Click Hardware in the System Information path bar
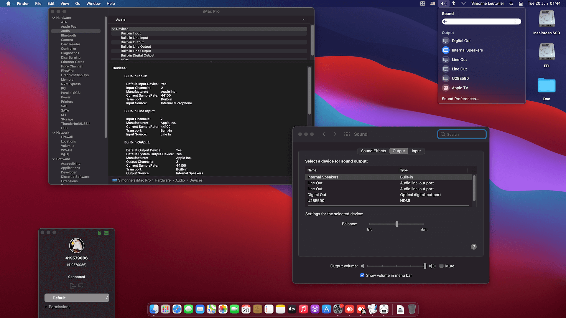566x318 pixels. click(x=162, y=180)
